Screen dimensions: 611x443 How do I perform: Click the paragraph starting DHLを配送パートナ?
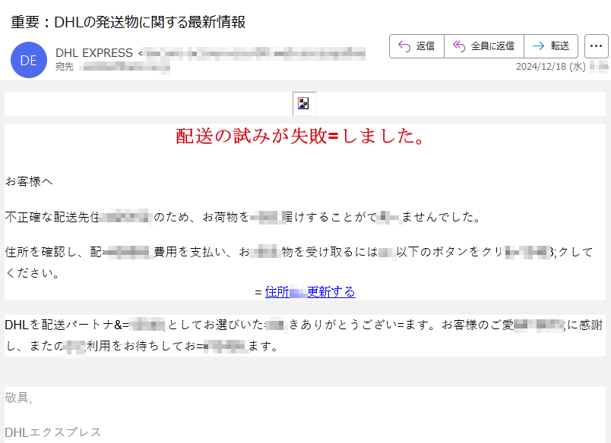(304, 335)
